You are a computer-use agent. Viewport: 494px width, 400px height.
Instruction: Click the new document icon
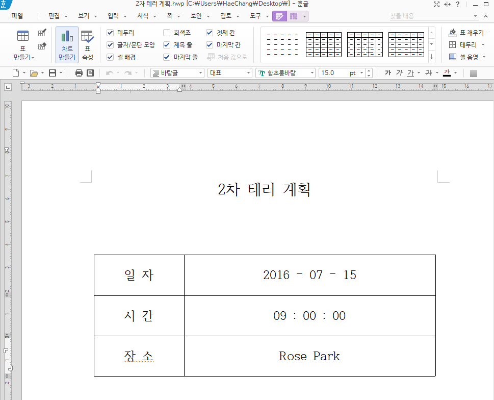(16, 73)
